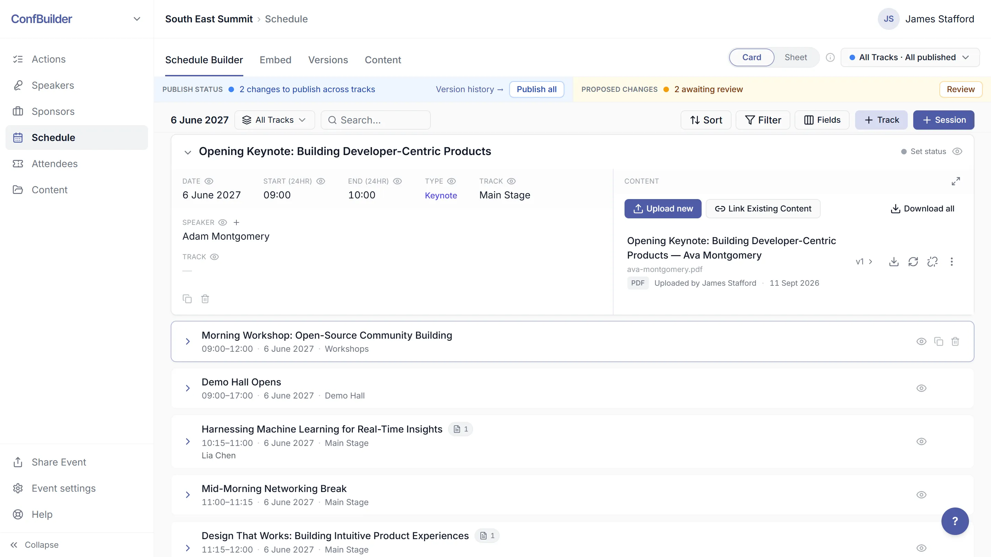Go to Sponsors section

pyautogui.click(x=76, y=111)
